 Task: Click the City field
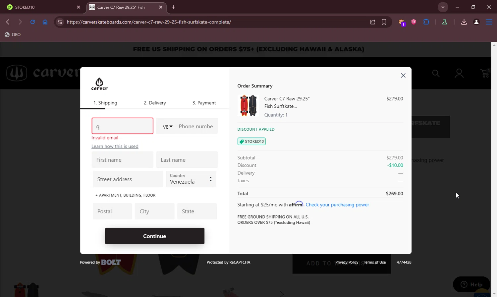154,211
